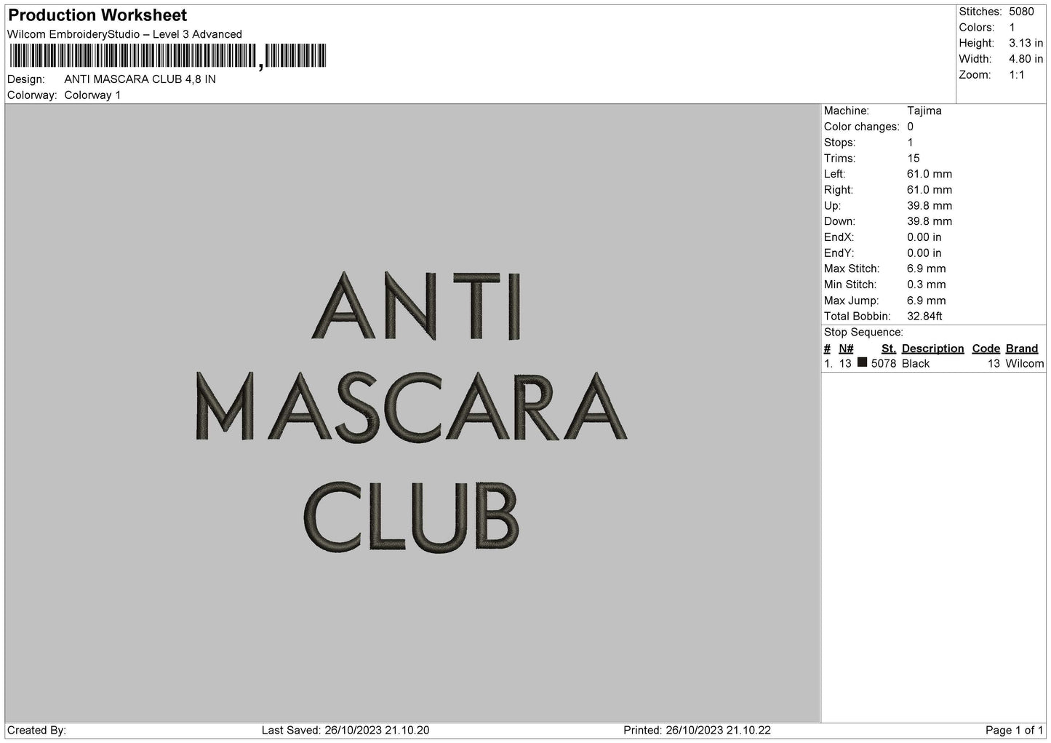This screenshot has width=1051, height=743.
Task: Click the Up value 39.8 mm
Action: point(930,206)
